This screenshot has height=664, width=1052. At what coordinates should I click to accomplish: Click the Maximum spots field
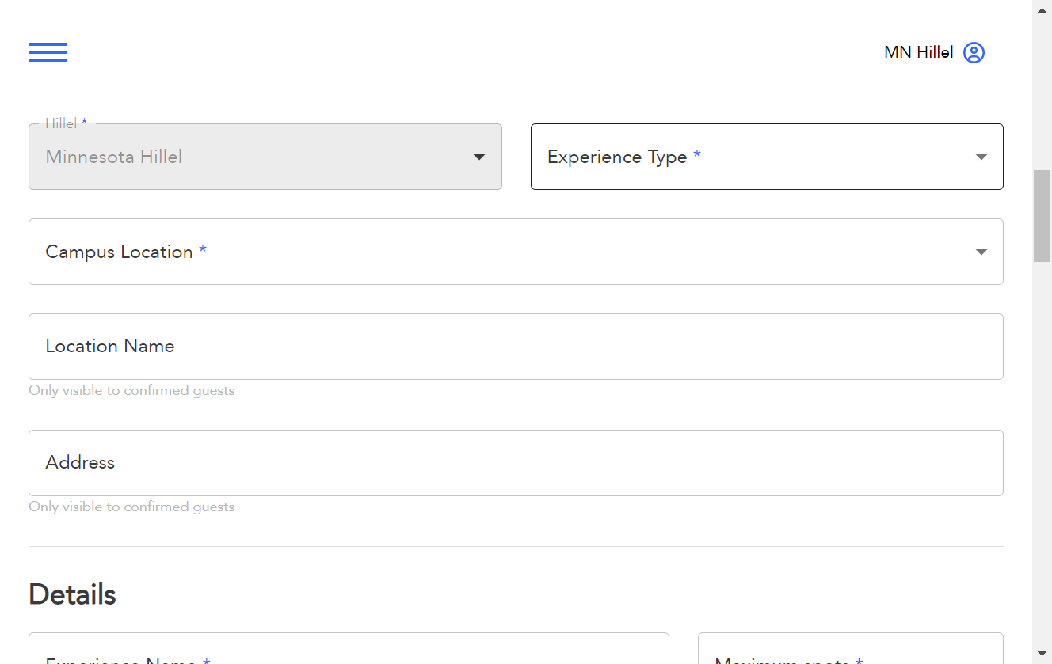pyautogui.click(x=851, y=648)
